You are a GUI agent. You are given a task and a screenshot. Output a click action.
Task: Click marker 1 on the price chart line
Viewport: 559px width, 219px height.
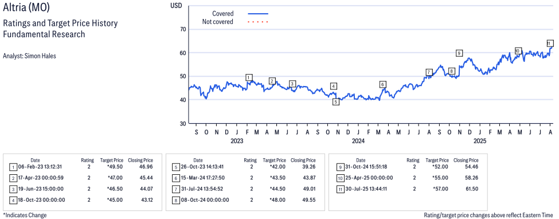click(x=249, y=77)
